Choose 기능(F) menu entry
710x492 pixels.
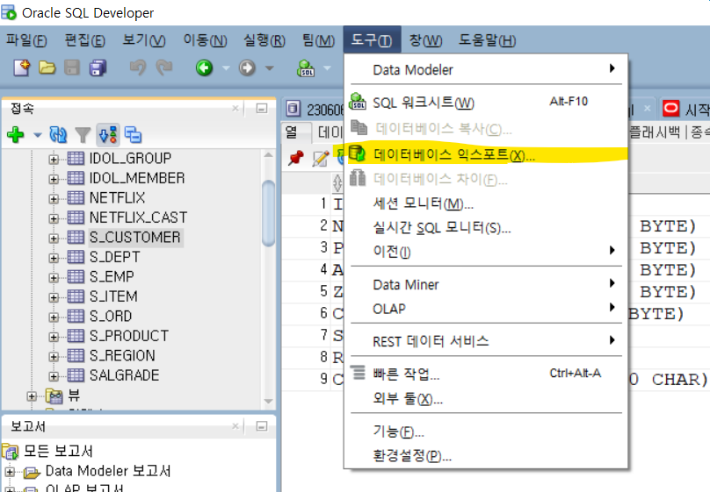tap(486, 431)
